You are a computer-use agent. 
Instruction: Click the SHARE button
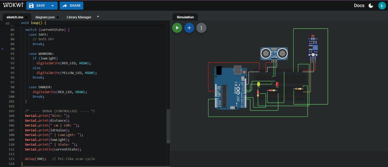[x=71, y=5]
